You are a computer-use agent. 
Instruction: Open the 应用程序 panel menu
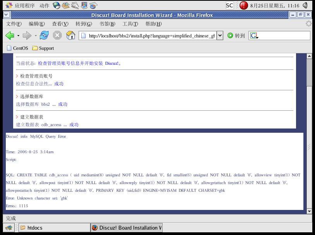click(x=20, y=5)
